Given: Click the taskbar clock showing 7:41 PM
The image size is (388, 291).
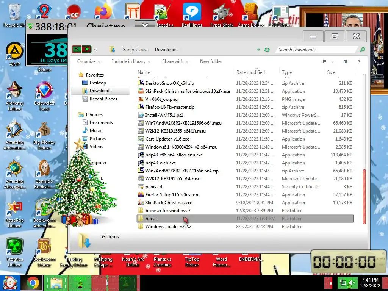Looking at the screenshot, I should pyautogui.click(x=370, y=283).
